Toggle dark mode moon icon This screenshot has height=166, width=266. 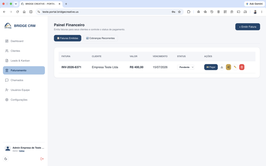click(6, 159)
